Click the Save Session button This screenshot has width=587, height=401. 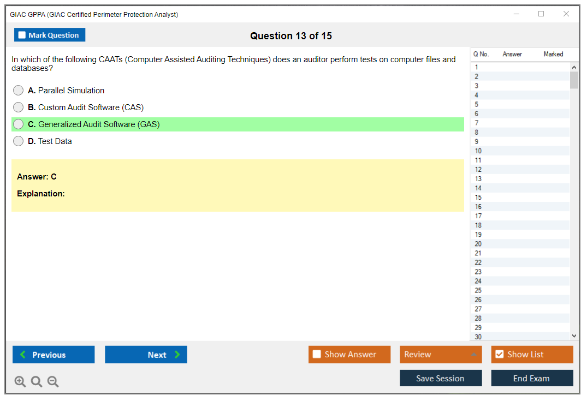[x=441, y=378]
